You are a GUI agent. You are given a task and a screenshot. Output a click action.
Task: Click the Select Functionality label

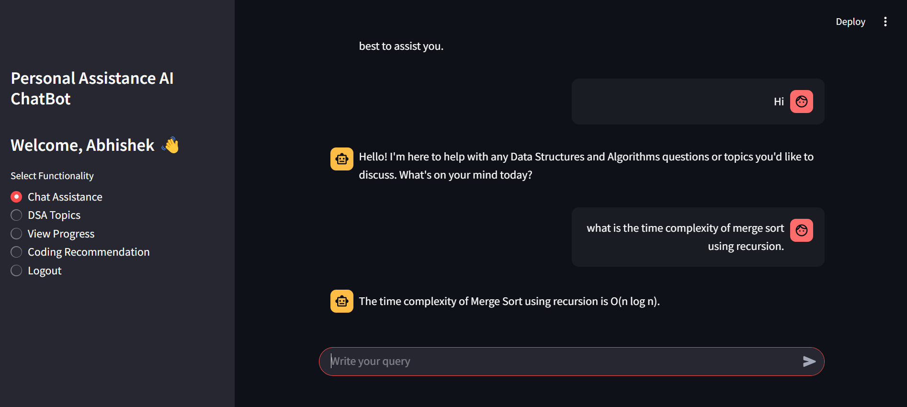[52, 176]
